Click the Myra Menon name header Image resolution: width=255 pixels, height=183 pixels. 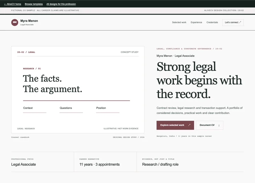pos(29,21)
